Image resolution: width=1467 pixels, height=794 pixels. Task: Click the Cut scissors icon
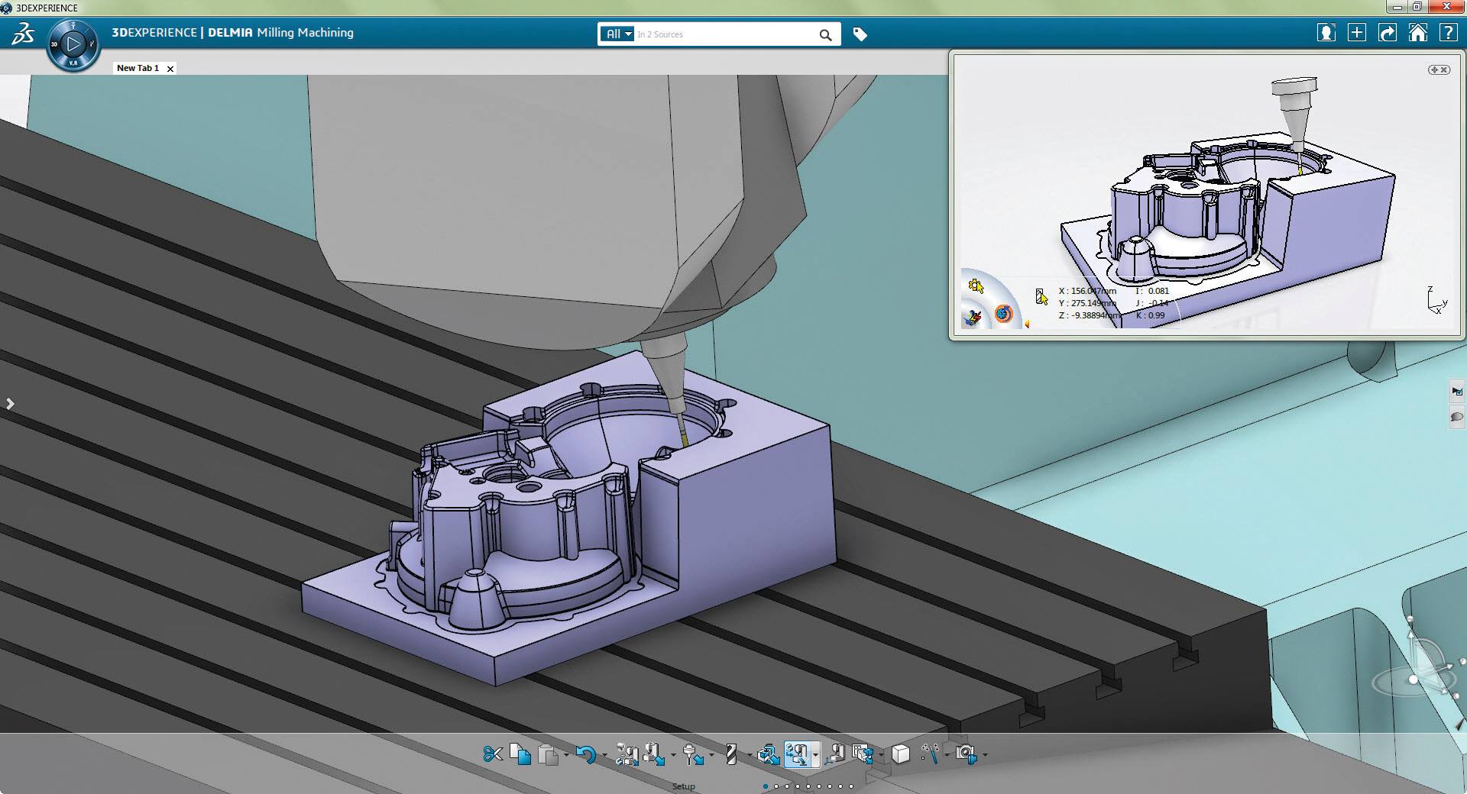pyautogui.click(x=493, y=754)
